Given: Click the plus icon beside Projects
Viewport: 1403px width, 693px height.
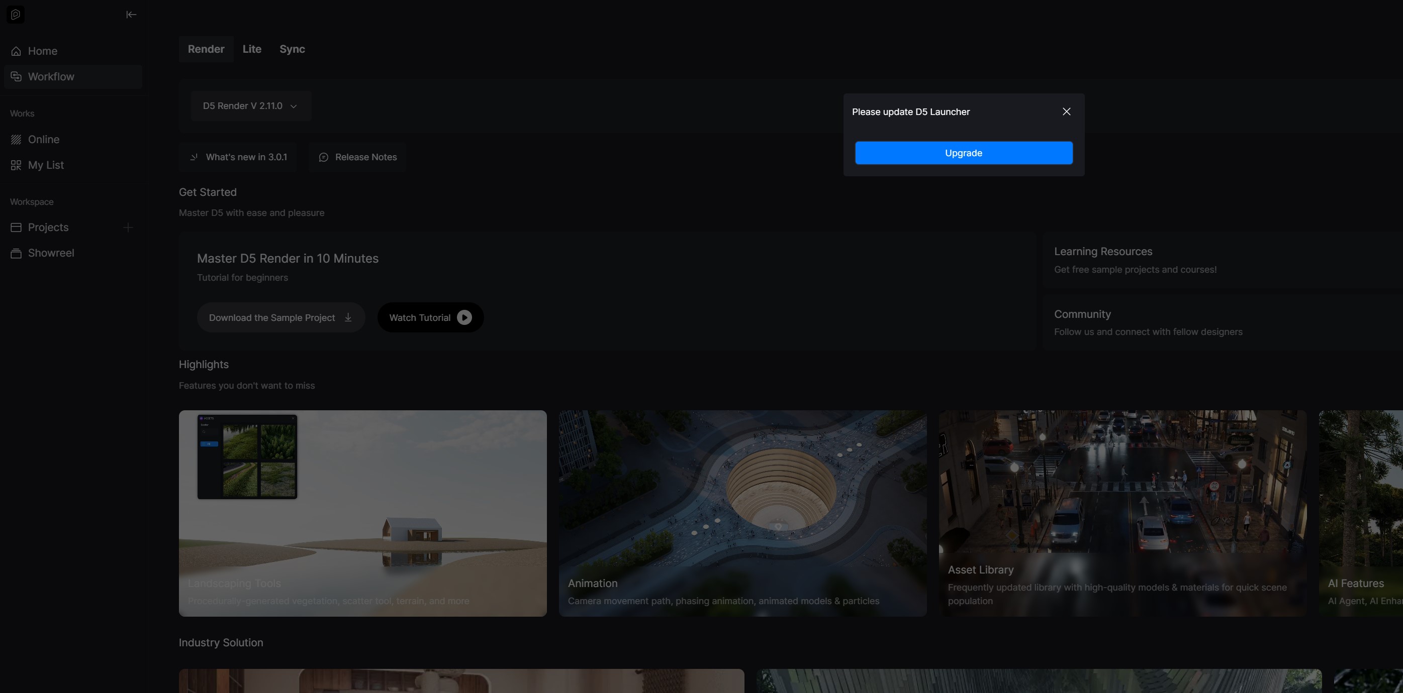Looking at the screenshot, I should coord(128,227).
